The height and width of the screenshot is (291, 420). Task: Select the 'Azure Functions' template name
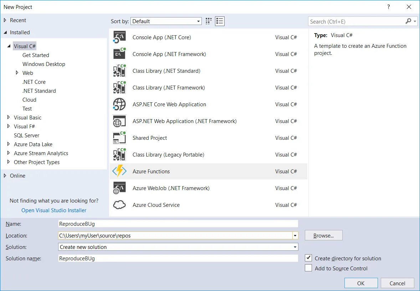(151, 172)
